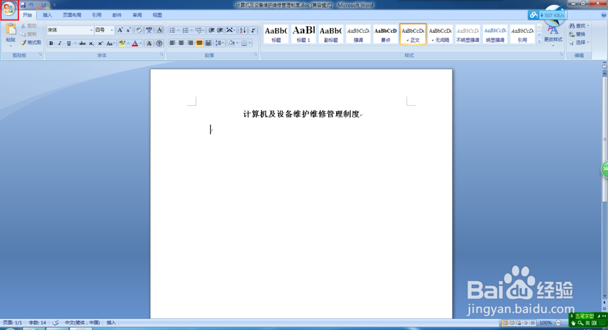Open Word Help question mark icon

(604, 15)
